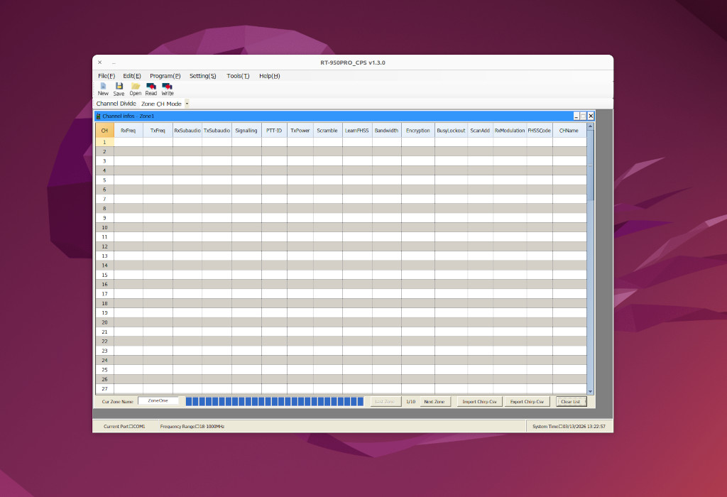This screenshot has height=497, width=727.
Task: Read data from radio with the Read icon
Action: coord(151,88)
